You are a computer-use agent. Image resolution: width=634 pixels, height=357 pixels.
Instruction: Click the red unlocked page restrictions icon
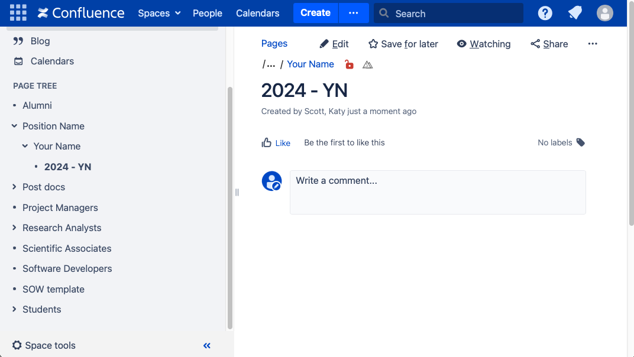coord(349,64)
